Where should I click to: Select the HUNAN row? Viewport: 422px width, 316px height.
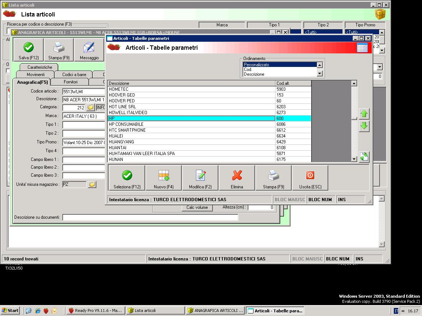click(210, 159)
